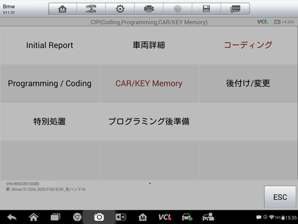This screenshot has height=224, width=298.
Task: Click the car service person icon in bottom bar
Action: coord(208,217)
